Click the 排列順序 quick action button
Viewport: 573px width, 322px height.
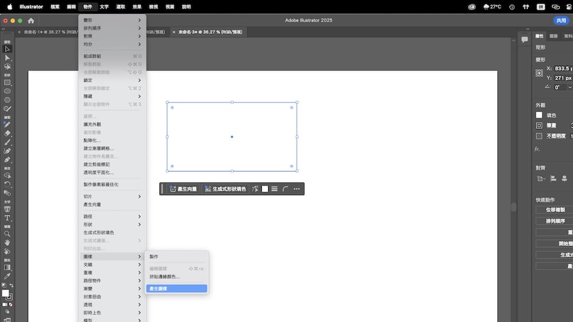555,221
